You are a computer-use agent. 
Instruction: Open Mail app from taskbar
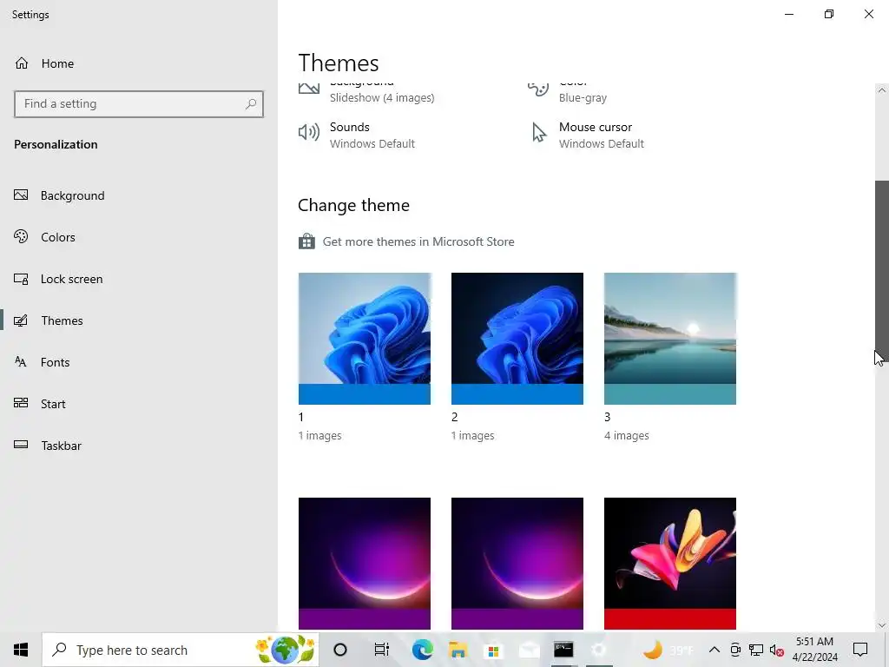click(529, 650)
